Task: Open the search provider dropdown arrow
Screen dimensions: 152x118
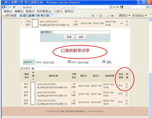Action: coord(150,7)
